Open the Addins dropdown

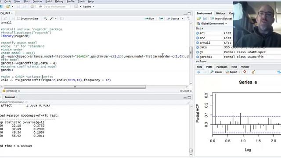click(x=88, y=7)
